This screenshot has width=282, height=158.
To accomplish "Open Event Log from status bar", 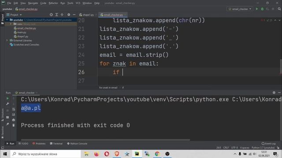I will pos(268,144).
